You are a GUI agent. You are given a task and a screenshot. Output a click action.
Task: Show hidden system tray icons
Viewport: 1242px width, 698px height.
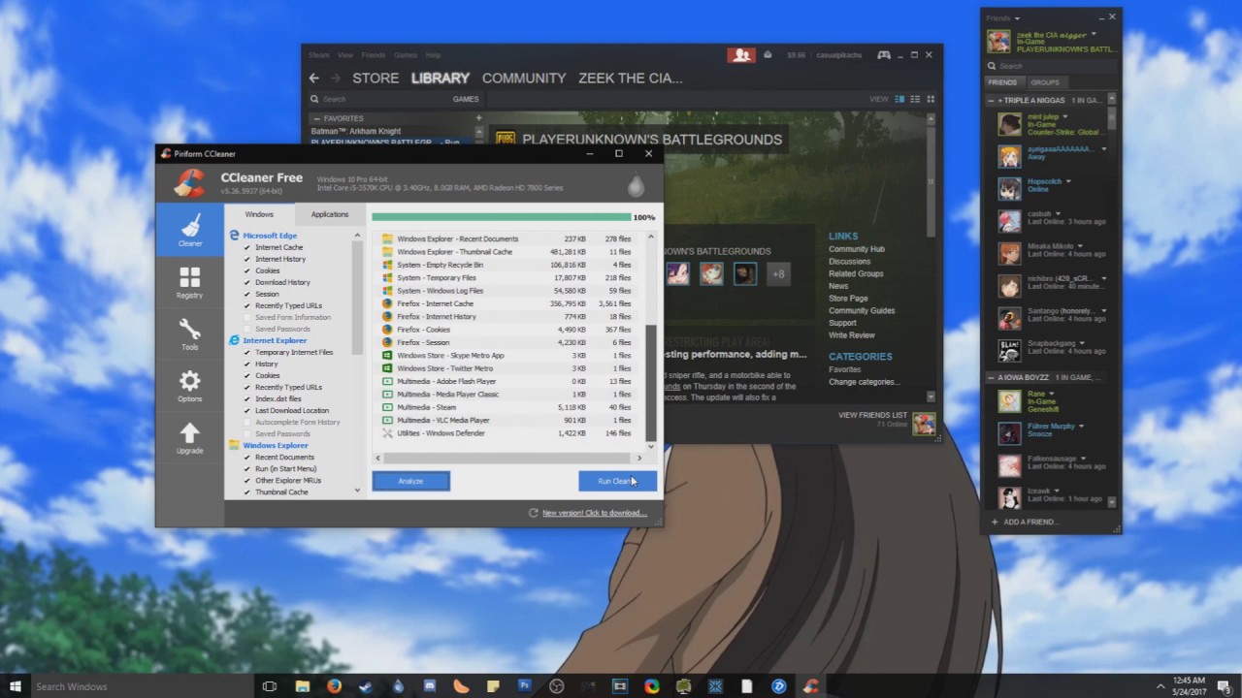1160,686
